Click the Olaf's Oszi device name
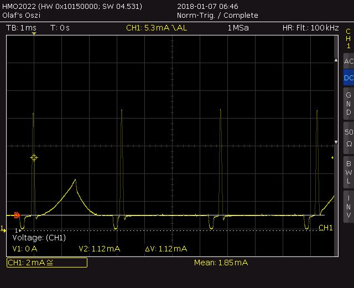The height and width of the screenshot is (288, 354). coord(21,16)
